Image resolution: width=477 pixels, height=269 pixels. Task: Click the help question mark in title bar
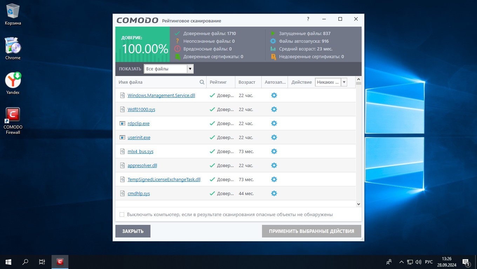pos(308,19)
